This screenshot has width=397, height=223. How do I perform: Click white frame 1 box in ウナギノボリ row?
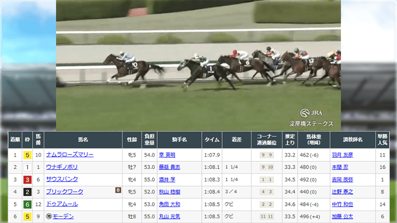pyautogui.click(x=28, y=167)
